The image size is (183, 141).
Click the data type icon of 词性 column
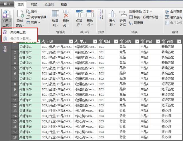coord(164,41)
